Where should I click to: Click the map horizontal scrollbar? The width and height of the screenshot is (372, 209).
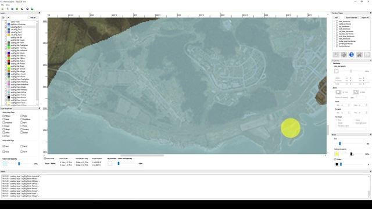pyautogui.click(x=142, y=156)
